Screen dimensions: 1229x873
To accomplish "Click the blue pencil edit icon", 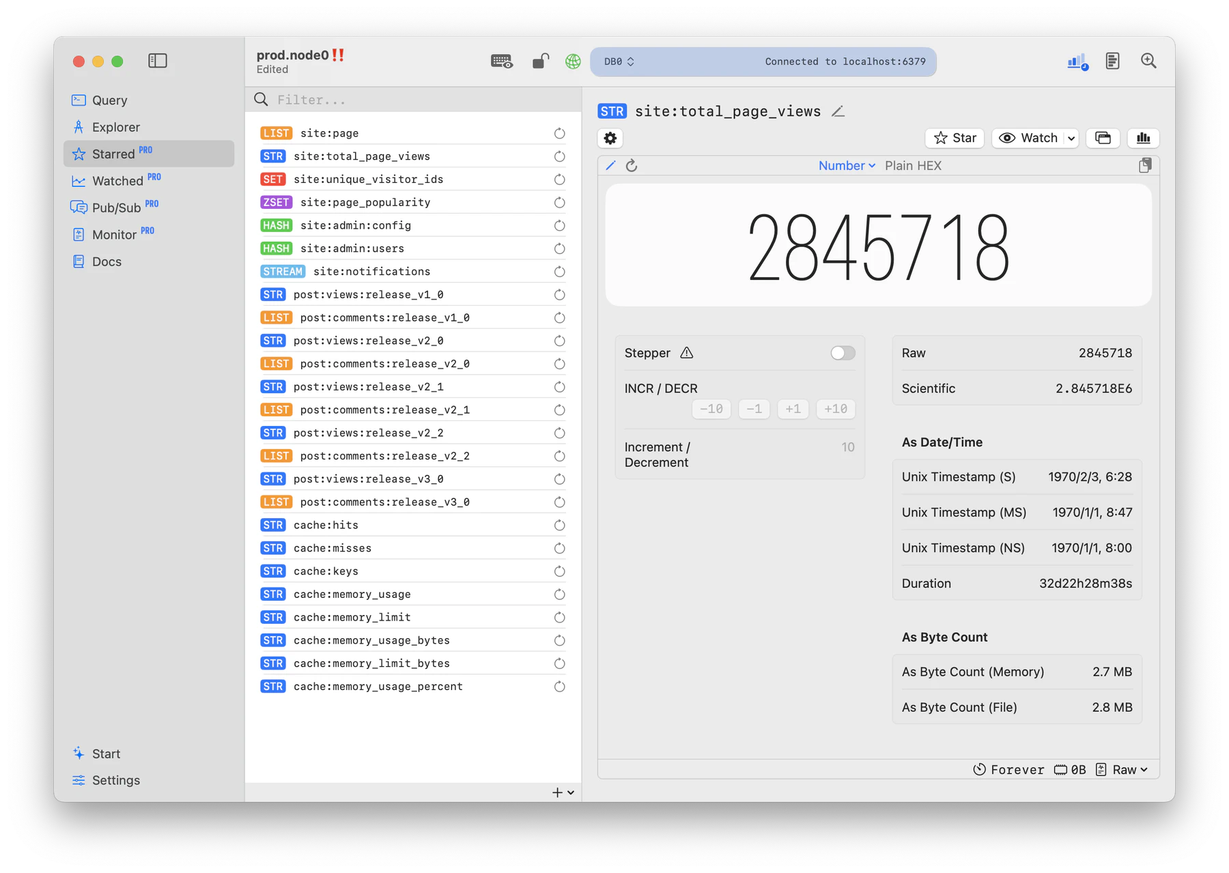I will coord(610,165).
